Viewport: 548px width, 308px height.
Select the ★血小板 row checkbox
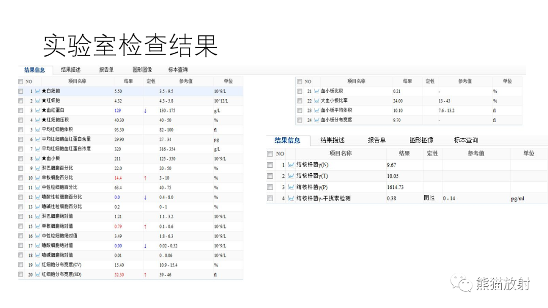(21, 159)
